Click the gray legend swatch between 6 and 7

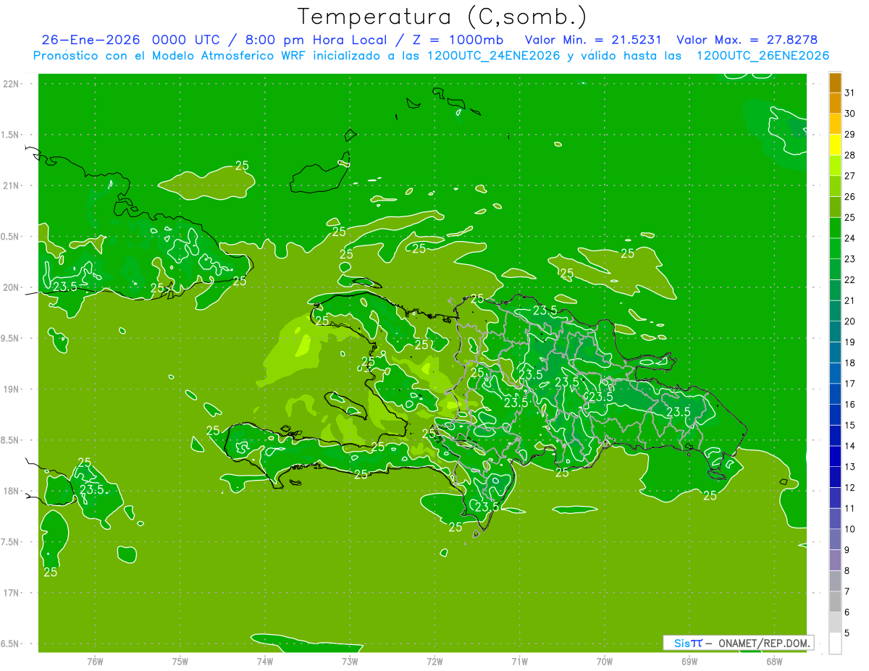(x=835, y=602)
